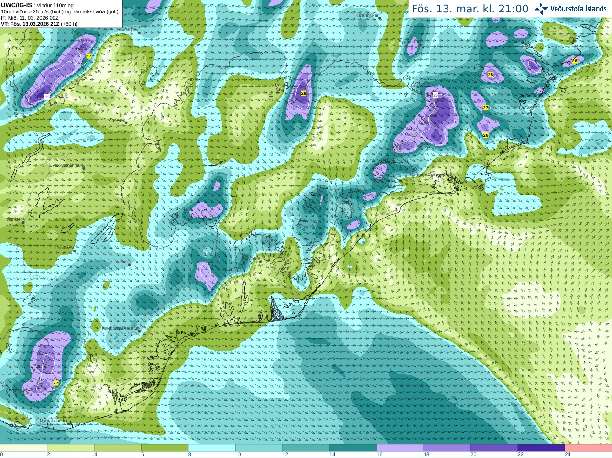Image resolution: width=612 pixels, height=458 pixels.
Task: Click the Eyjabakkar place label
Action: [409, 42]
